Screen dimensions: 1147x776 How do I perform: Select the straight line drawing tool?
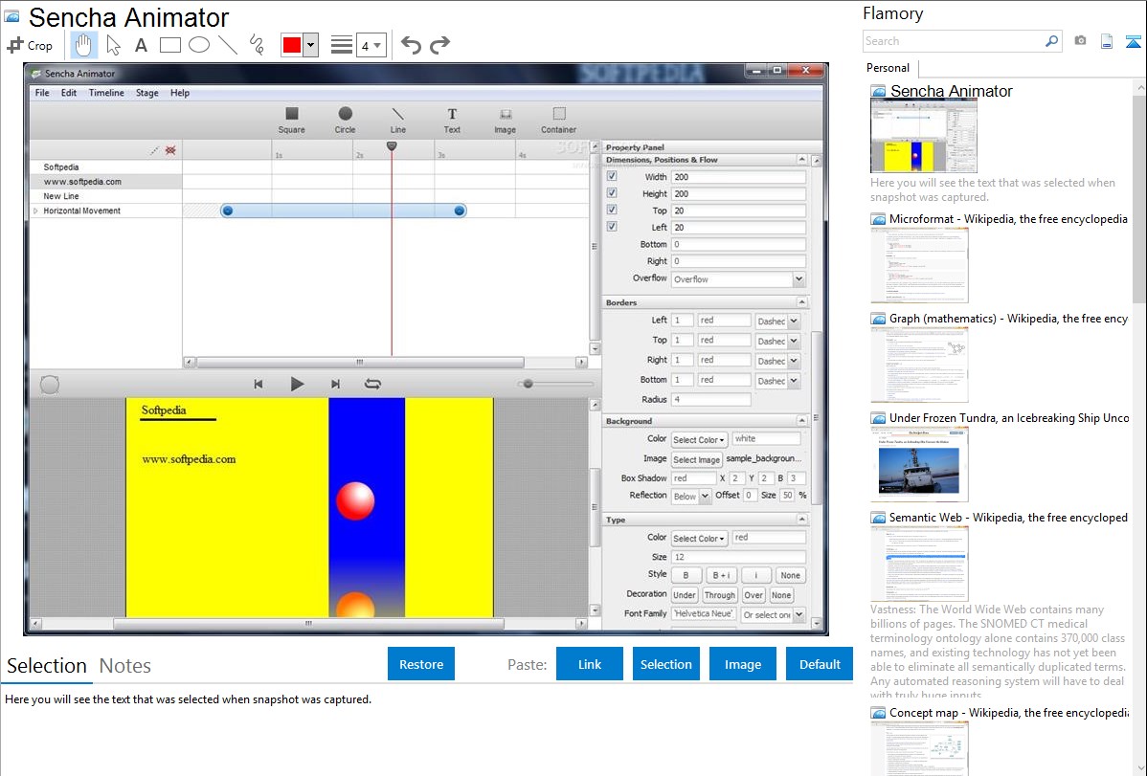pos(228,45)
